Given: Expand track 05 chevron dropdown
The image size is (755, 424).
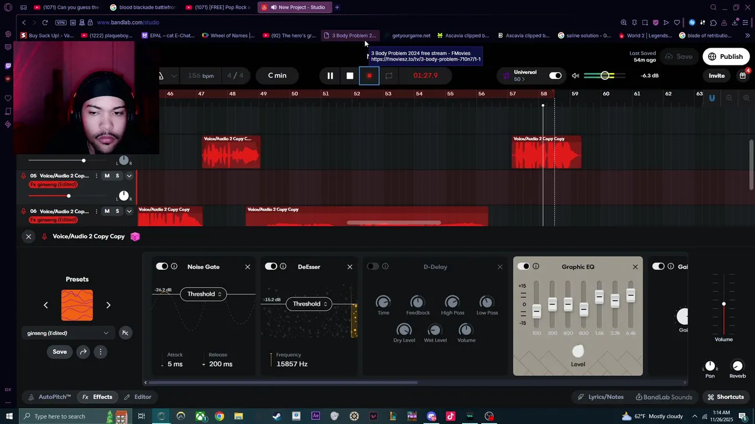Looking at the screenshot, I should pyautogui.click(x=129, y=175).
